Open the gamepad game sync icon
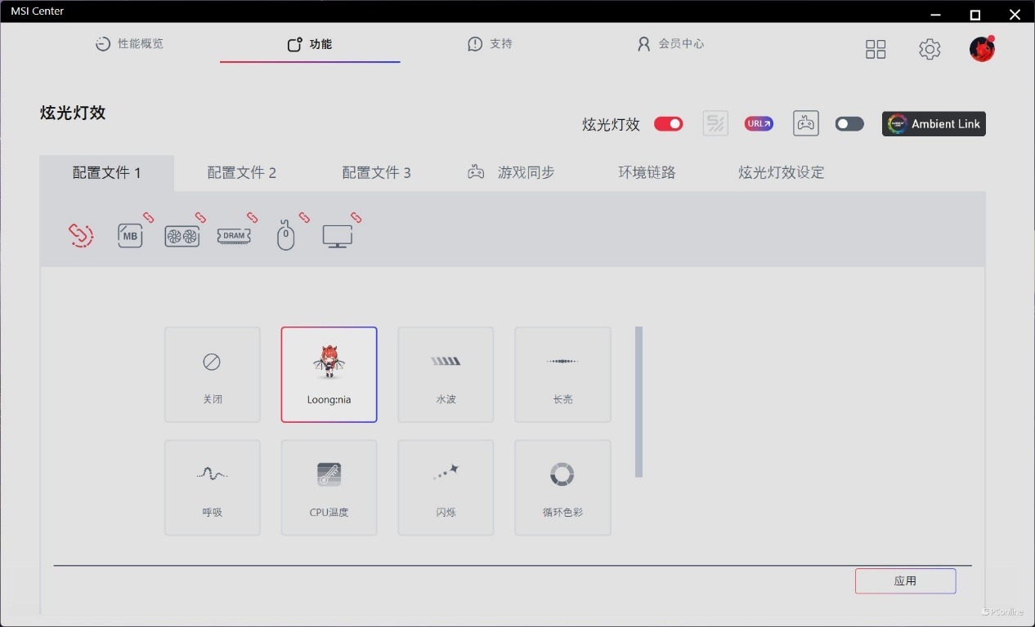The height and width of the screenshot is (627, 1035). click(x=805, y=123)
